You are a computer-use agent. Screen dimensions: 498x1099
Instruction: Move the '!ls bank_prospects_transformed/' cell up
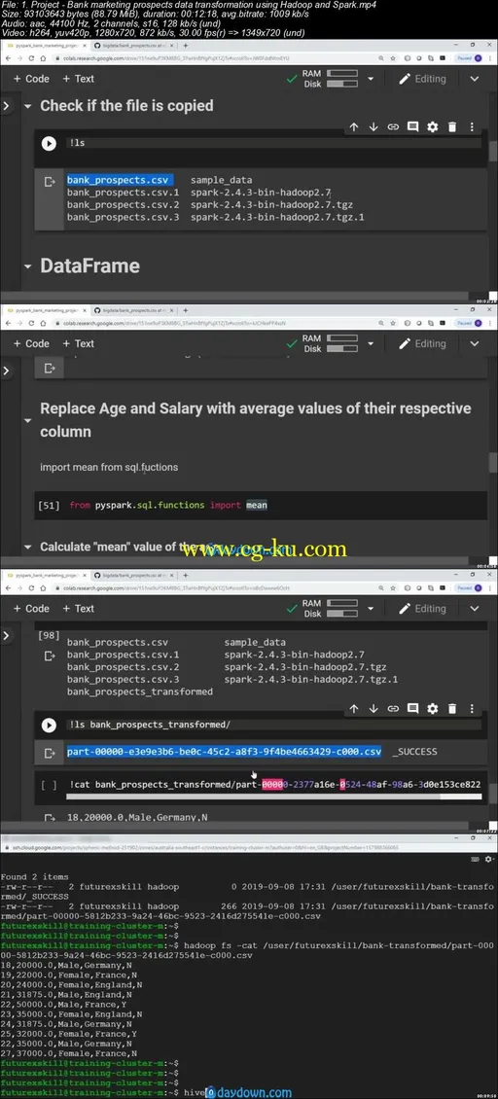tap(353, 709)
